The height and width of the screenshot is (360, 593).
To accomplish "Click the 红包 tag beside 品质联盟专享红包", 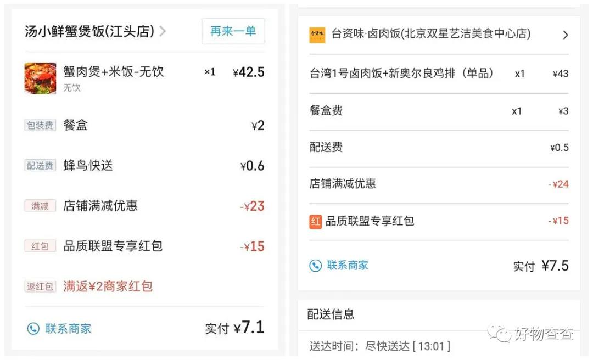I will [x=40, y=246].
